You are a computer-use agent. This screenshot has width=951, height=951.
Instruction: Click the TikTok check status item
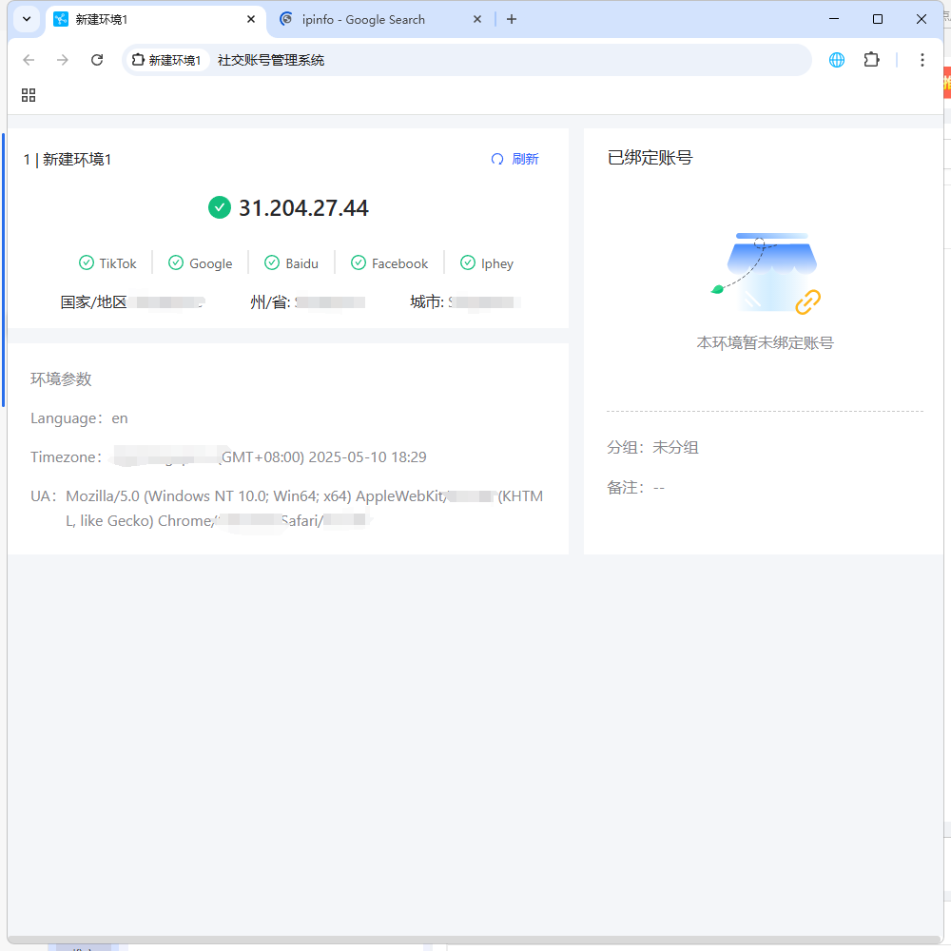click(x=108, y=263)
